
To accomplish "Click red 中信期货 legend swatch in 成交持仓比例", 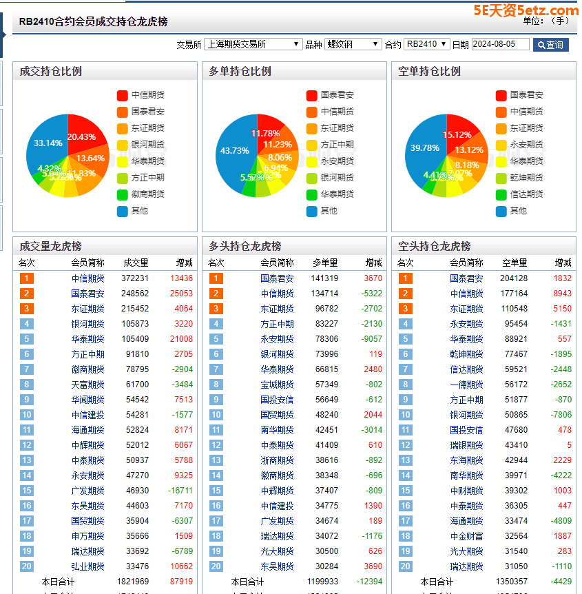I will pos(123,95).
